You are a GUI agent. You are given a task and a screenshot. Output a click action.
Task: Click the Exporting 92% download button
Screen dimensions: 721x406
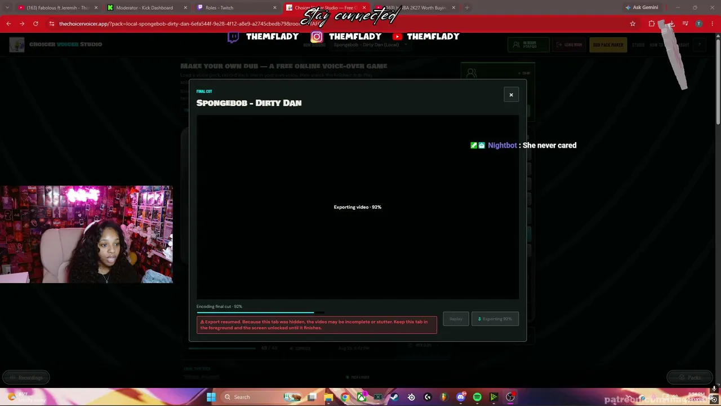pyautogui.click(x=495, y=319)
